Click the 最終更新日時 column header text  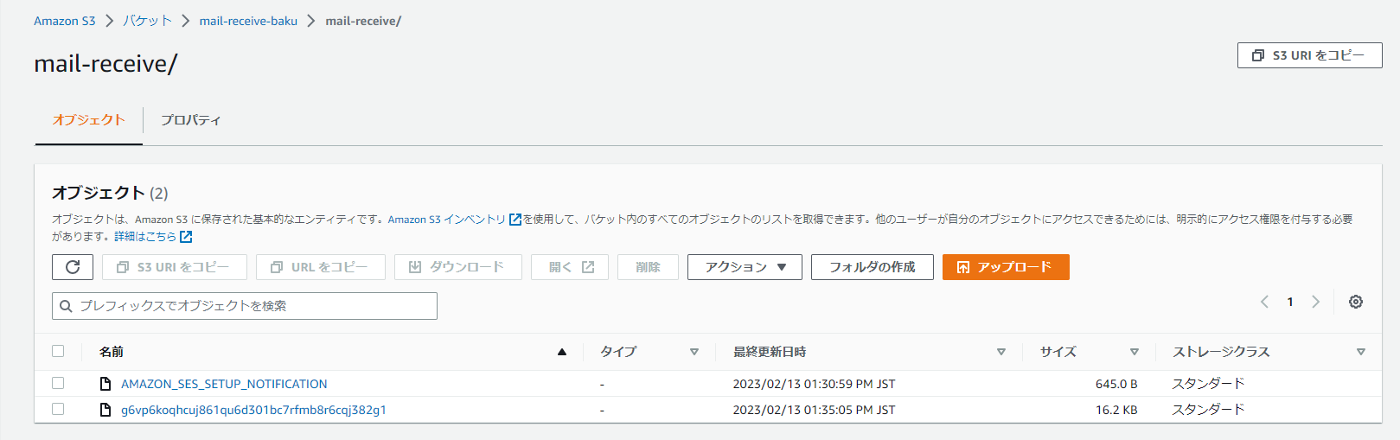pyautogui.click(x=770, y=352)
